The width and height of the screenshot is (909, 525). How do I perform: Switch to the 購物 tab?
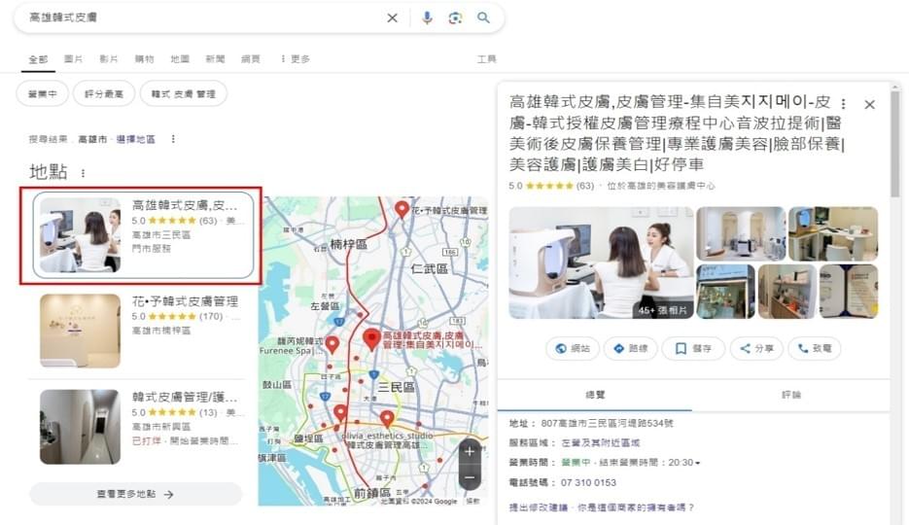144,59
